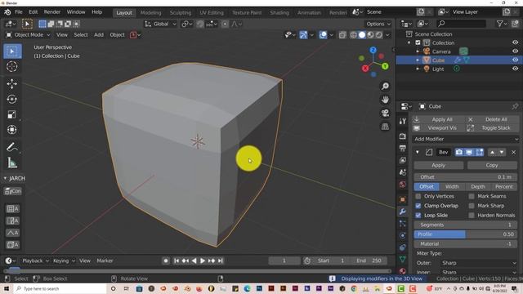Activate the Scale tool
The image size is (523, 294).
pos(12,114)
